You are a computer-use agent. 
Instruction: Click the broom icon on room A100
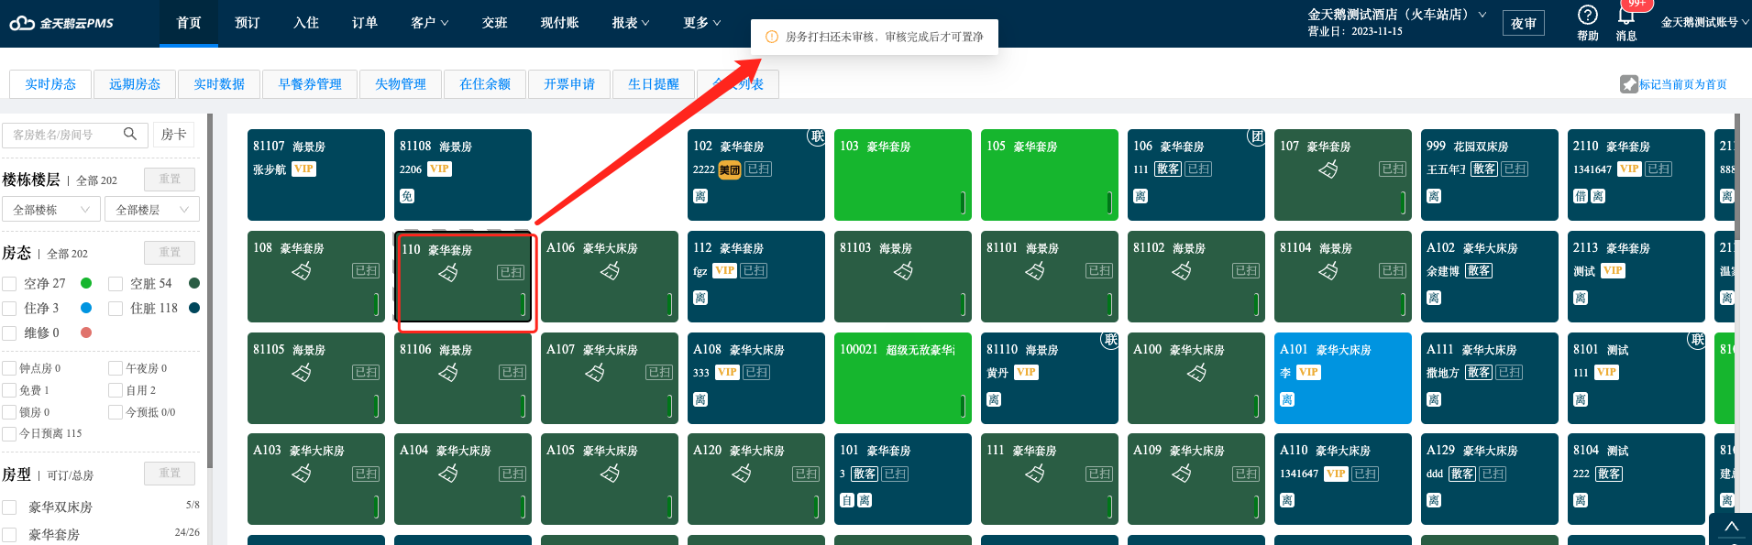coord(1196,373)
